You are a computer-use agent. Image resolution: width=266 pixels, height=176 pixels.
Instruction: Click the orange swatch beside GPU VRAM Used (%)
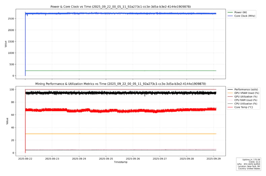pos(230,93)
